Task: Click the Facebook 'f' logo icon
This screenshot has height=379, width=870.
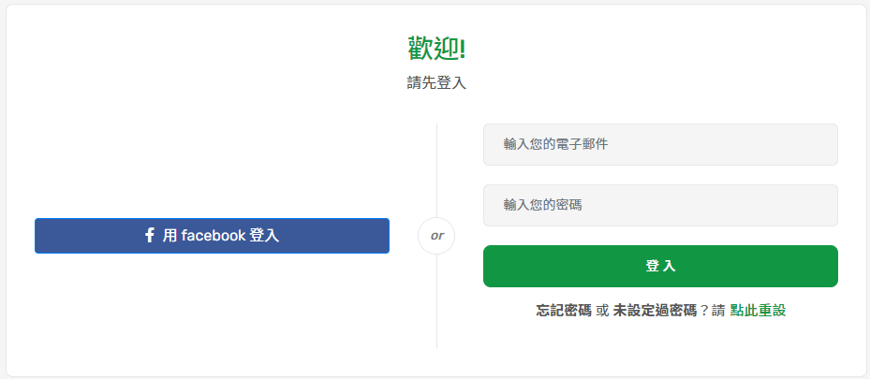Action: point(150,236)
